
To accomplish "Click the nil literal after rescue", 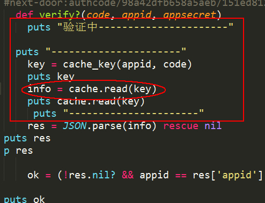I will pyautogui.click(x=213, y=126).
